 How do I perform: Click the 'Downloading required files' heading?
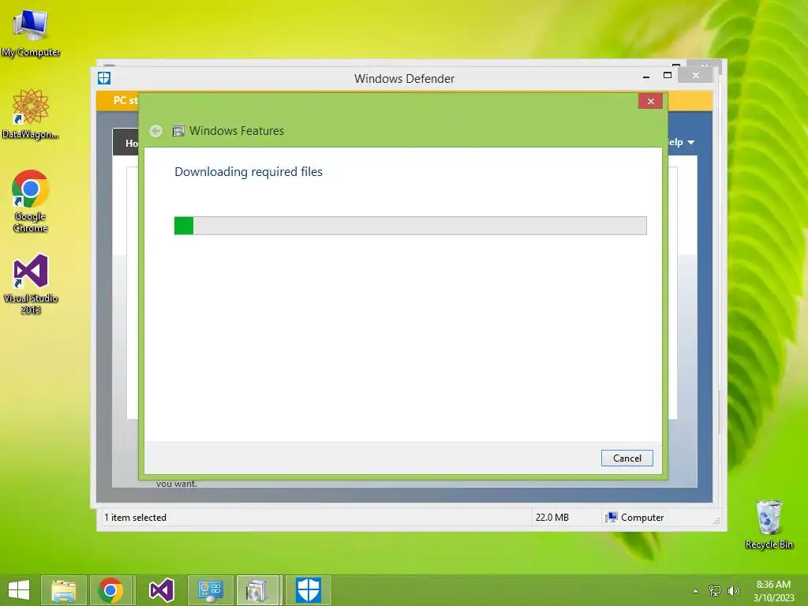[249, 171]
